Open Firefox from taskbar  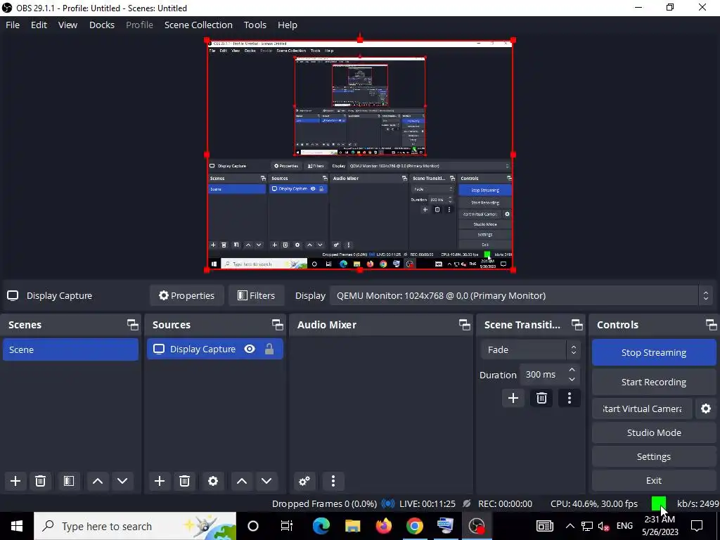click(x=383, y=526)
